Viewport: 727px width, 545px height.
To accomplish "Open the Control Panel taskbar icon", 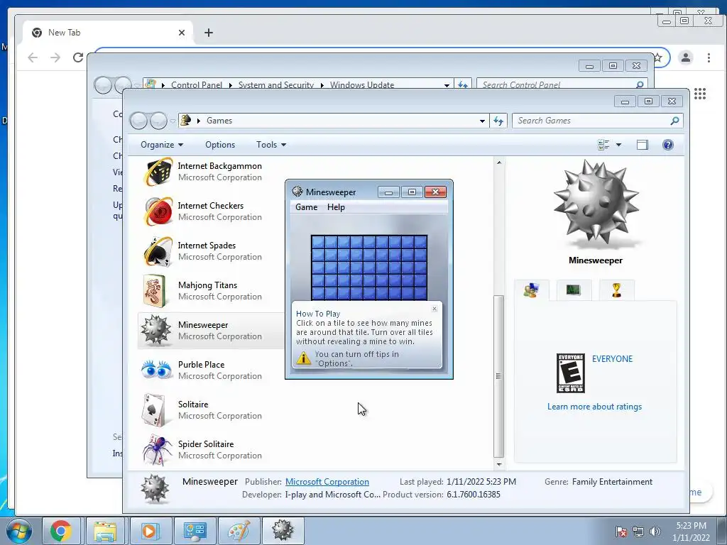I will click(x=195, y=531).
